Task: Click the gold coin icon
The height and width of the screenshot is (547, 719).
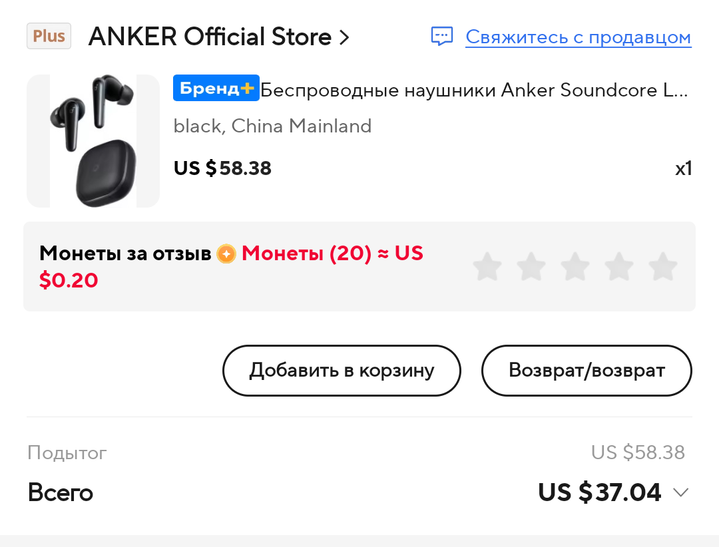Action: 226,254
